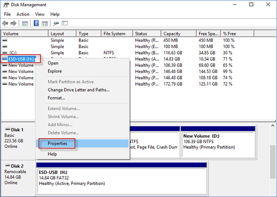Open the Action menu
Screen dimensions: 277x197
pos(23,14)
